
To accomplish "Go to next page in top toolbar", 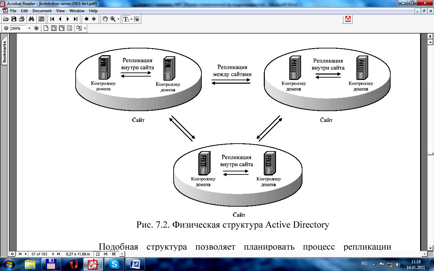I will (x=68, y=19).
